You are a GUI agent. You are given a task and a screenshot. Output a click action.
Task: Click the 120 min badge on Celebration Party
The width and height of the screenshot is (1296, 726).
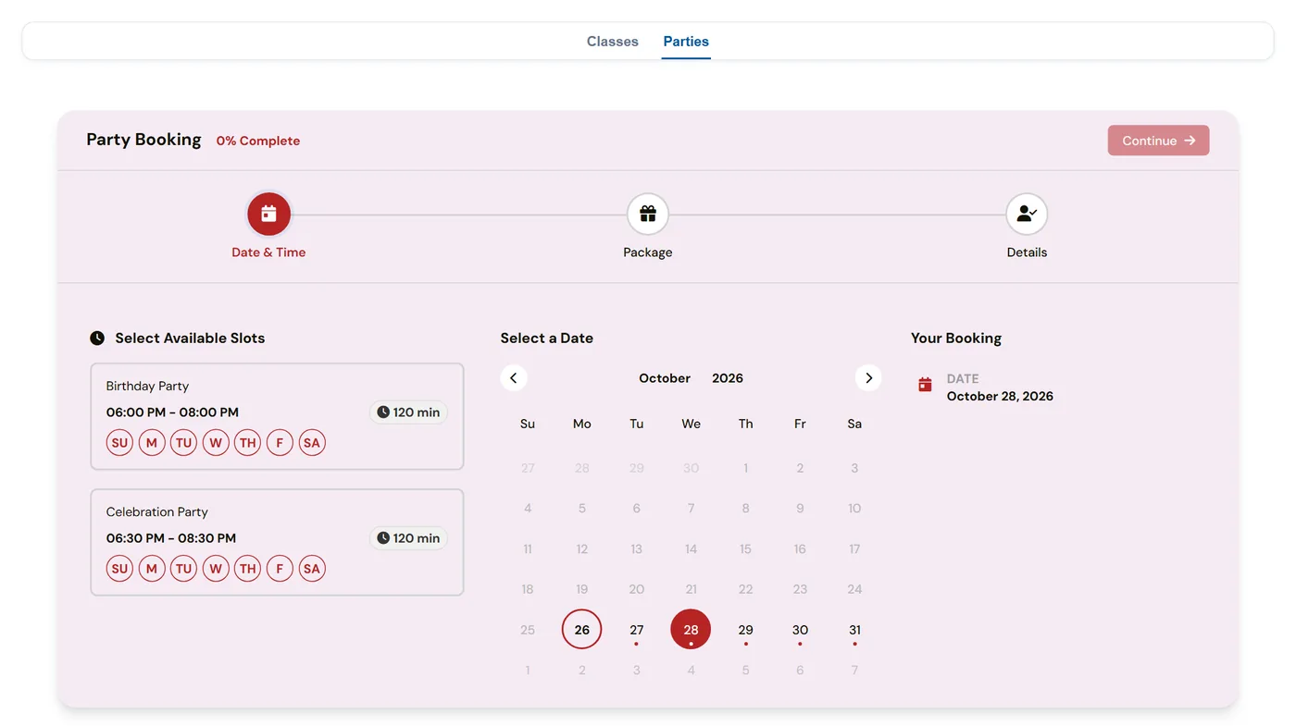click(408, 538)
